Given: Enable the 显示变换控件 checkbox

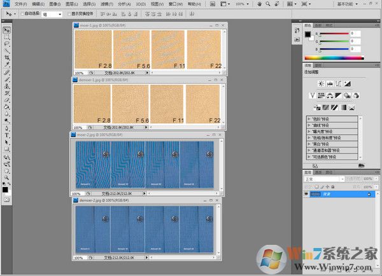Looking at the screenshot, I should pos(69,13).
